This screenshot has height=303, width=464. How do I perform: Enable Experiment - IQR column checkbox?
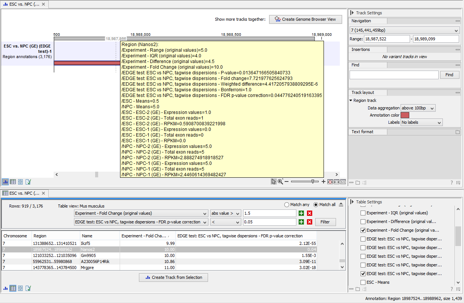[x=363, y=213]
